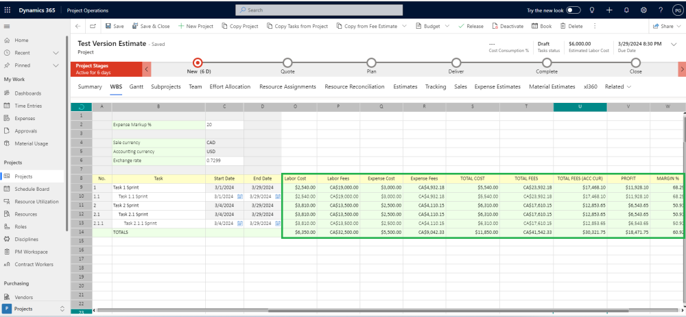This screenshot has width=686, height=317.
Task: Expand the Recent section
Action: pos(56,53)
